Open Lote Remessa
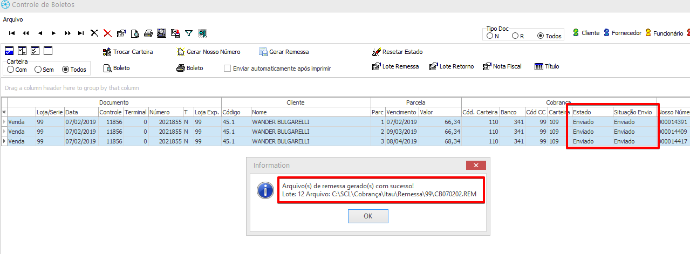The image size is (690, 254). point(395,67)
